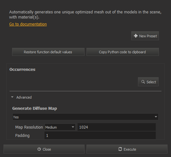Click the arrow on Medium combo box
Image resolution: width=171 pixels, height=157 pixels.
(x=73, y=127)
